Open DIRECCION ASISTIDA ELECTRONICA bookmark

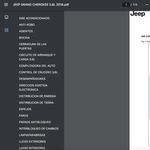coord(33,87)
